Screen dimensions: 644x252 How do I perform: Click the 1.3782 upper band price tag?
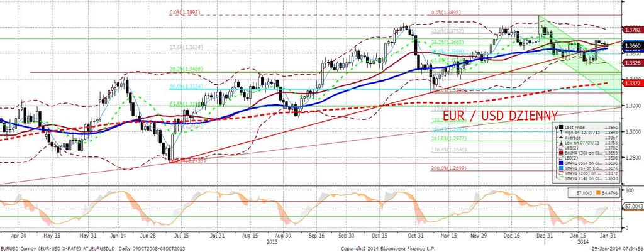click(631, 30)
